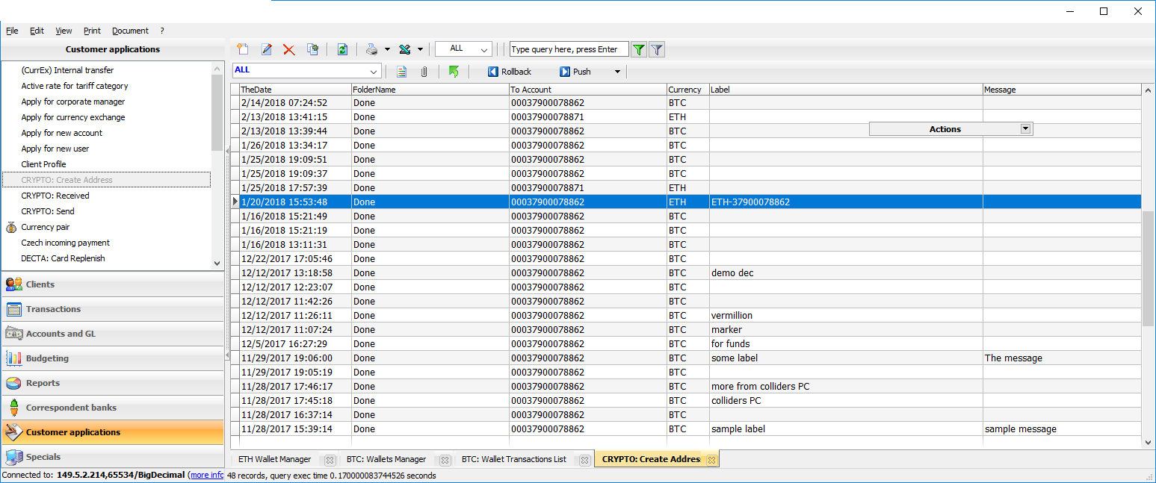Open the Edit menu

coord(37,31)
